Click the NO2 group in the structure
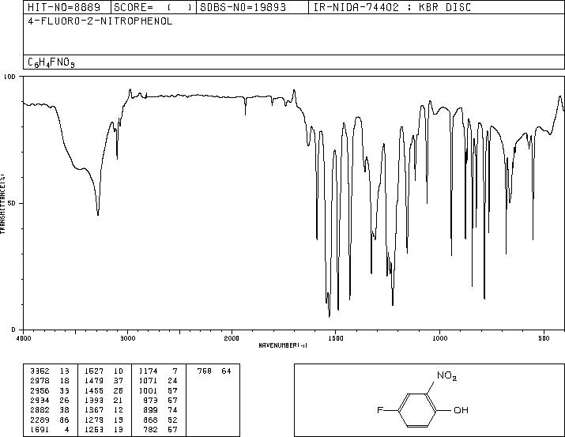Viewport: 565px width, 437px height. (446, 375)
